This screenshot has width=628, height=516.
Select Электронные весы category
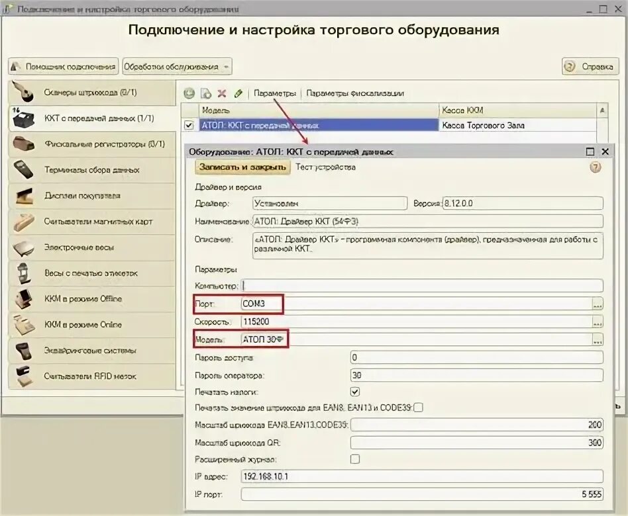[91, 247]
